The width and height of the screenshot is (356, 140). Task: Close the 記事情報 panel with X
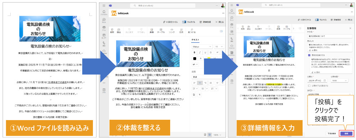(x=350, y=28)
